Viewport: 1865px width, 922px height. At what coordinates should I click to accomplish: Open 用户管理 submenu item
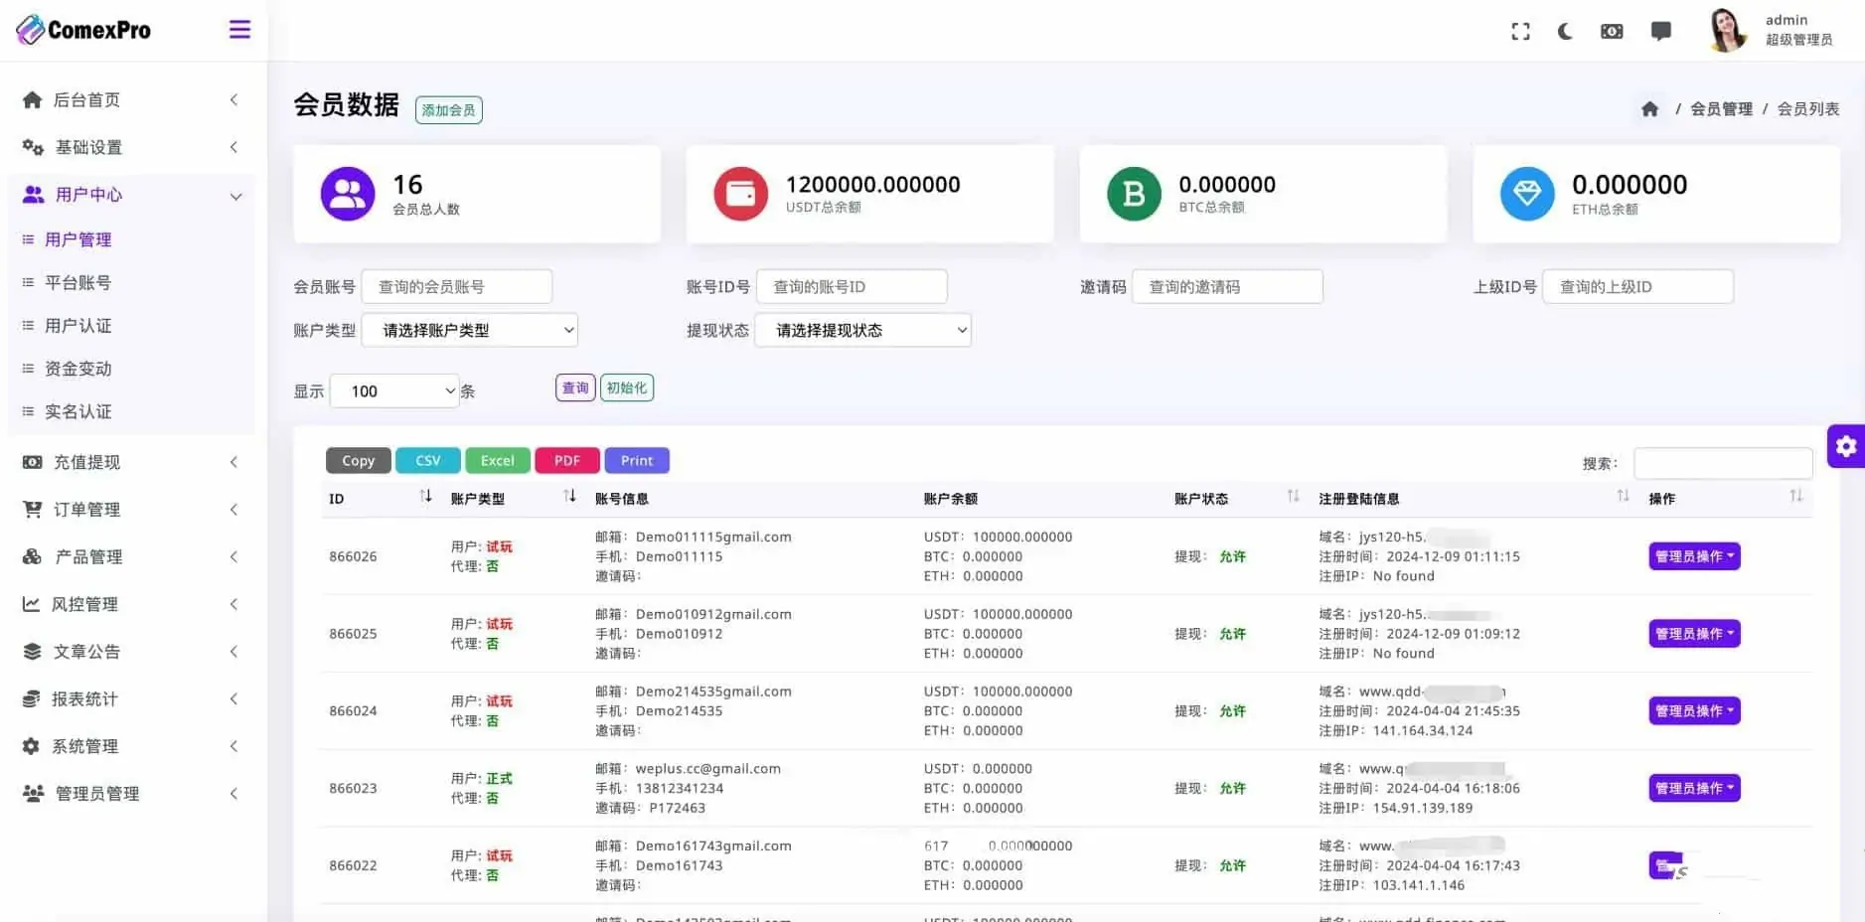[x=78, y=239]
